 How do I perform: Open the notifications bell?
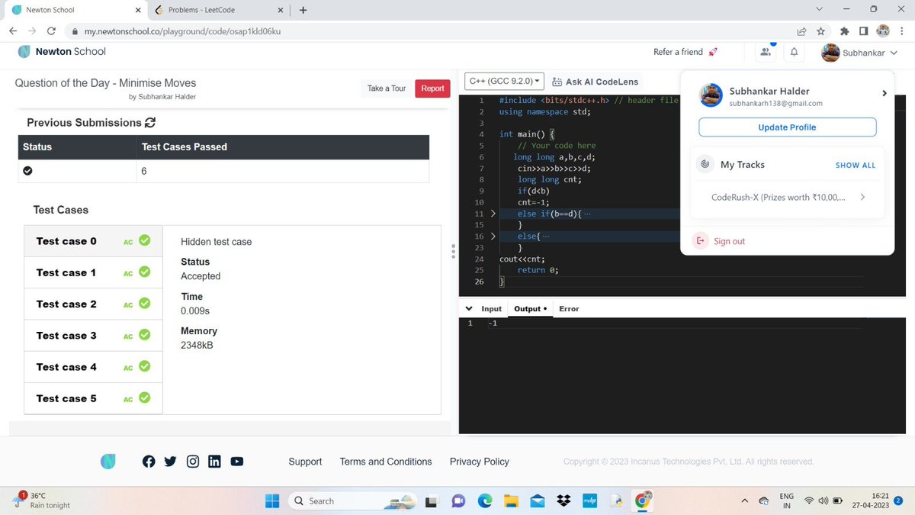(794, 52)
